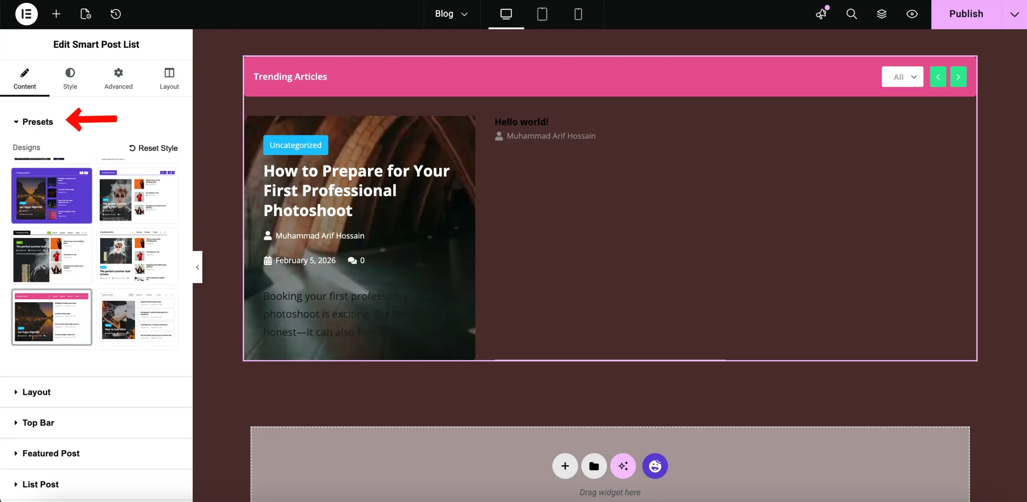
Task: Open the add element plus icon
Action: [56, 14]
